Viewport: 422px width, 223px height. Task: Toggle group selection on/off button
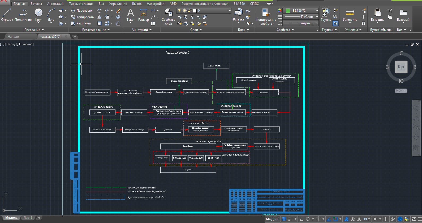point(335,23)
